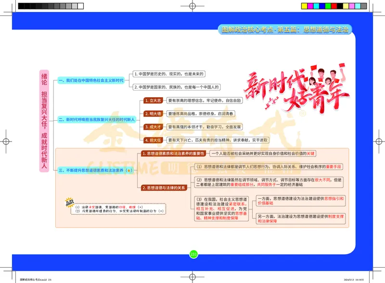Click the orange "2. 明大德" node badge
This screenshot has height=283, width=385.
coord(154,114)
